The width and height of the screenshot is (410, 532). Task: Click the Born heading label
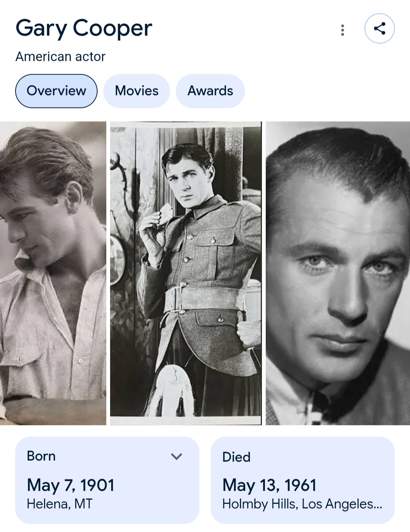(41, 456)
